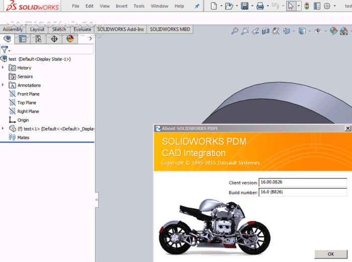This screenshot has width=352, height=262.
Task: Open the Help menu
Action: tap(179, 6)
